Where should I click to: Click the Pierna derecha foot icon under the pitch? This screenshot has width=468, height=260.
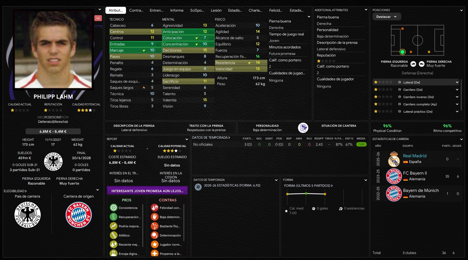(421, 64)
